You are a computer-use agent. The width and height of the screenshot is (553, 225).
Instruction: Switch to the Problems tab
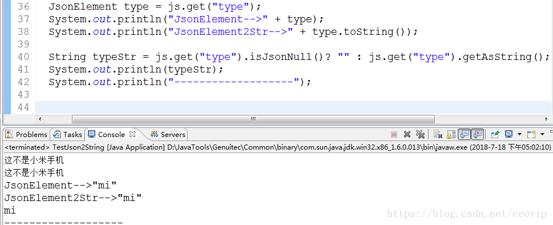[x=26, y=134]
